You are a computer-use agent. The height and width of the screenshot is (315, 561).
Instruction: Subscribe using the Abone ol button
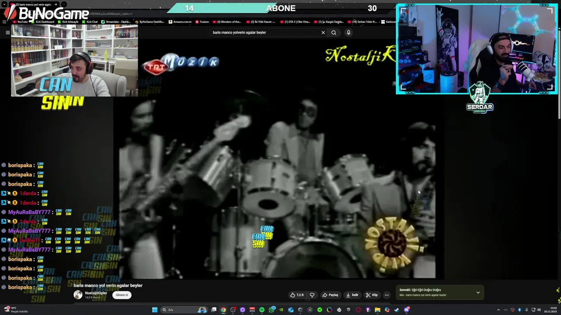tap(122, 295)
